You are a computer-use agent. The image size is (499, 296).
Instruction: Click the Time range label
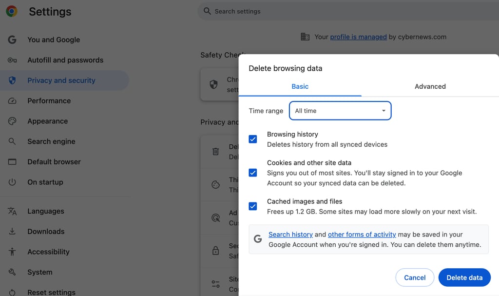266,111
